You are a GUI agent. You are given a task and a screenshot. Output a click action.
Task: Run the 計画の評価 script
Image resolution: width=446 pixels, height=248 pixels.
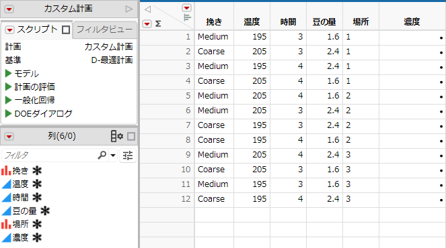[9, 86]
